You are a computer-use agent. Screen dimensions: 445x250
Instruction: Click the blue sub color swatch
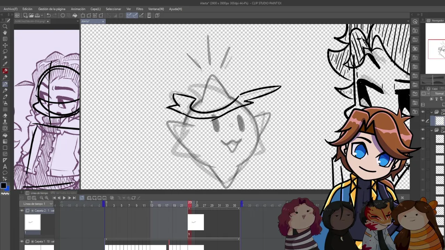(x=7, y=188)
